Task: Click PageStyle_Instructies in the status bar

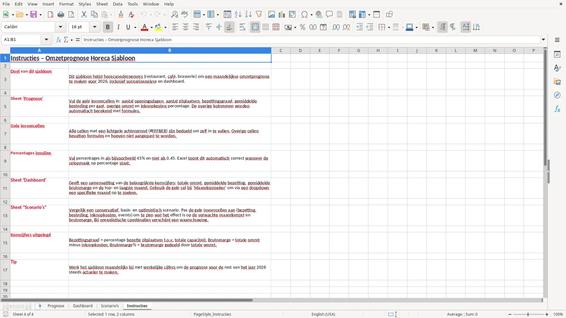Action: (x=212, y=314)
